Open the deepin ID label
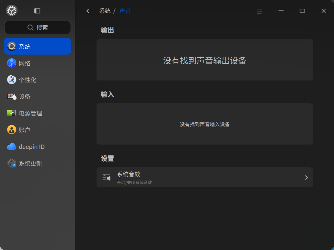Image resolution: width=334 pixels, height=250 pixels. pos(32,147)
